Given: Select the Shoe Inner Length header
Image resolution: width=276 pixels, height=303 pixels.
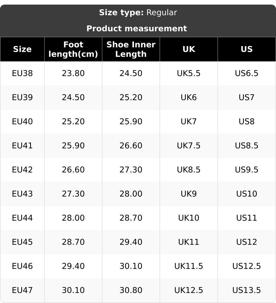Looking at the screenshot, I should click(x=131, y=49).
